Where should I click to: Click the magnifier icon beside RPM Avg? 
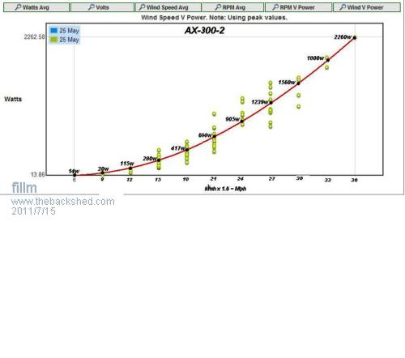point(218,7)
